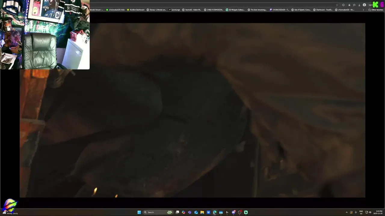Open Microsoft Teams taskbar icon
The image size is (385, 216).
(x=189, y=212)
